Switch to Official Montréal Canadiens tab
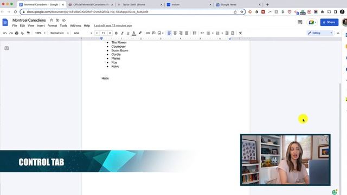The image size is (347, 195). (91, 4)
